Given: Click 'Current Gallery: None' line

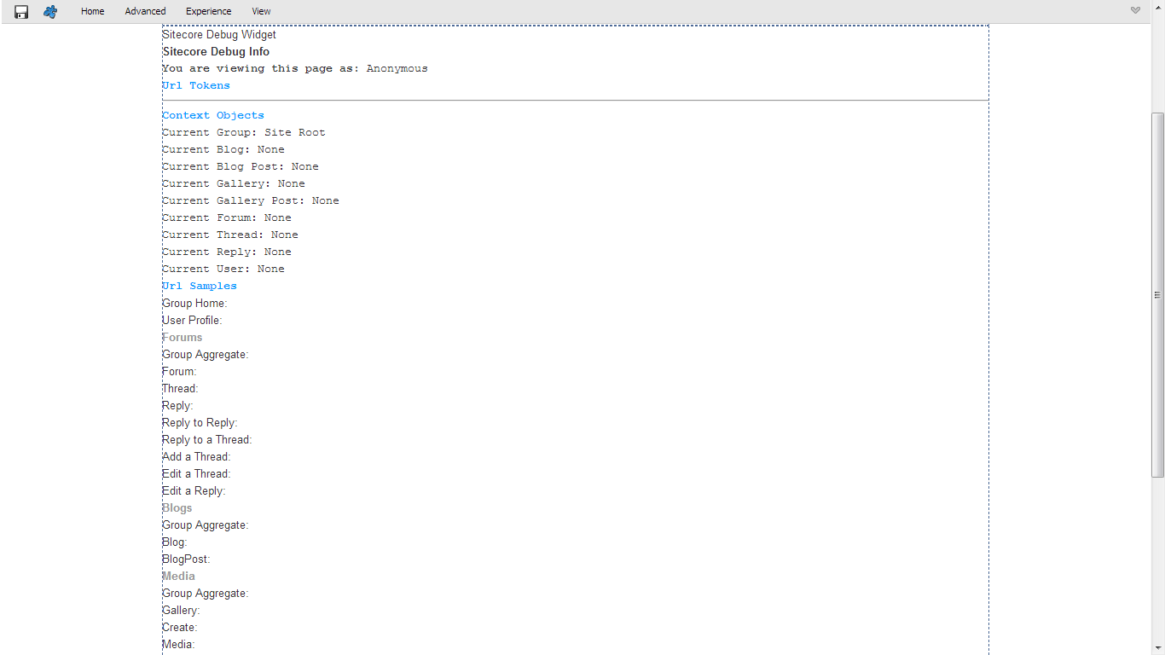Looking at the screenshot, I should pyautogui.click(x=234, y=183).
